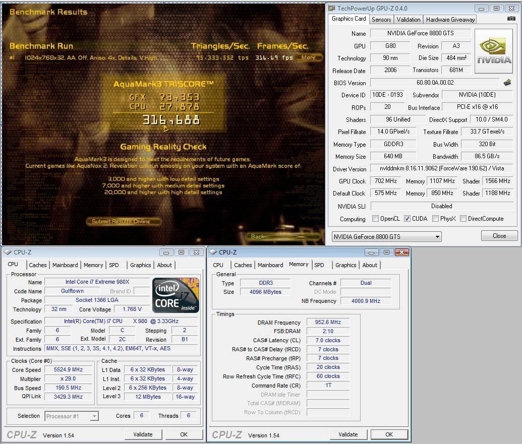Viewport: 522px width, 444px height.
Task: Click the GPU Clock value 702 MHz
Action: pyautogui.click(x=385, y=181)
